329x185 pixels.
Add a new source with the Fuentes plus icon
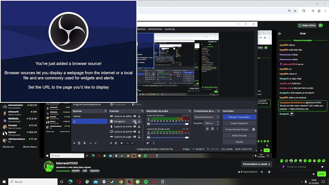click(111, 143)
